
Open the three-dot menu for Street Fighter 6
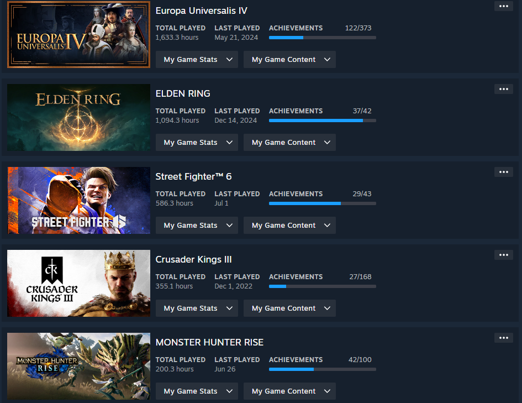(503, 172)
